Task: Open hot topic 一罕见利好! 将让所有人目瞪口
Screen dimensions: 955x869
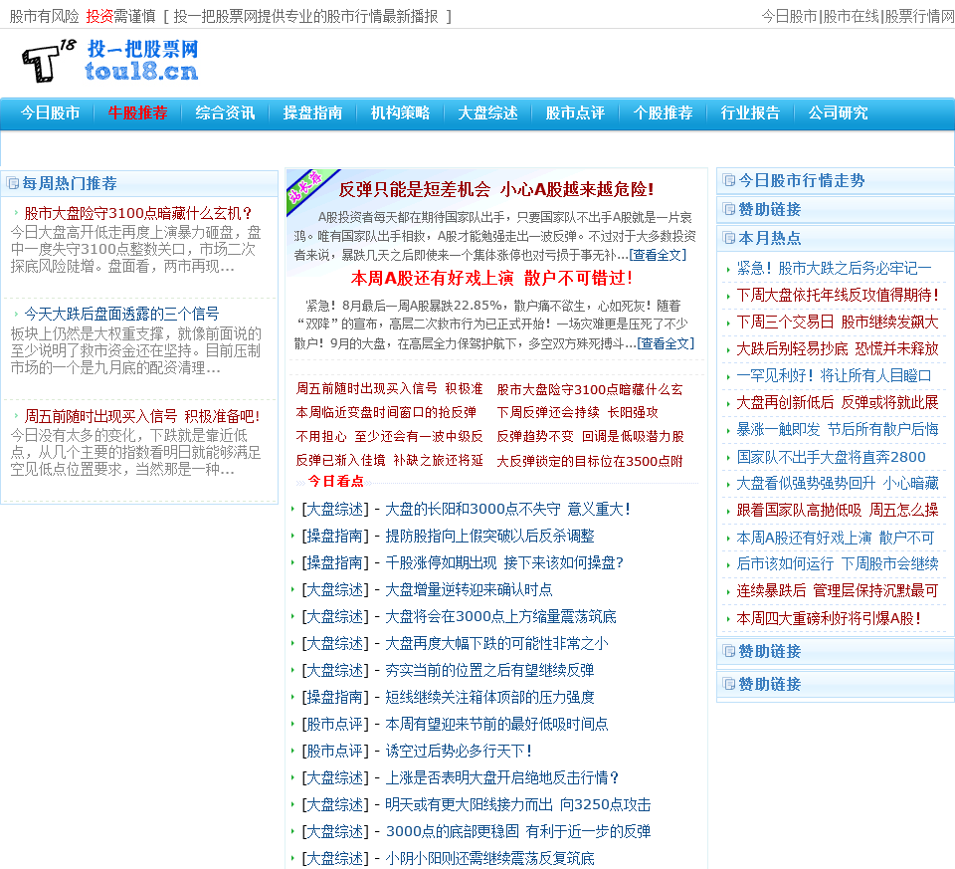Action: pos(834,375)
